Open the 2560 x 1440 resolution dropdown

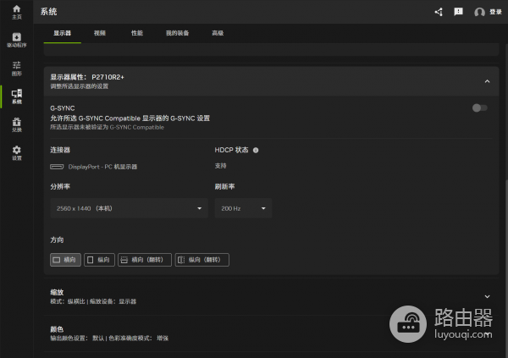[x=129, y=208]
